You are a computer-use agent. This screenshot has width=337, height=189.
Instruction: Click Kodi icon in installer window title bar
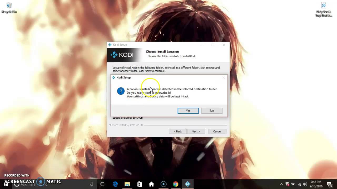click(110, 45)
